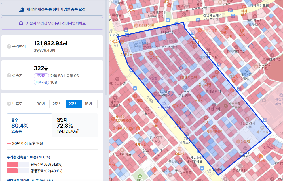Click the 러빙헛 restaurant icon

point(234,81)
